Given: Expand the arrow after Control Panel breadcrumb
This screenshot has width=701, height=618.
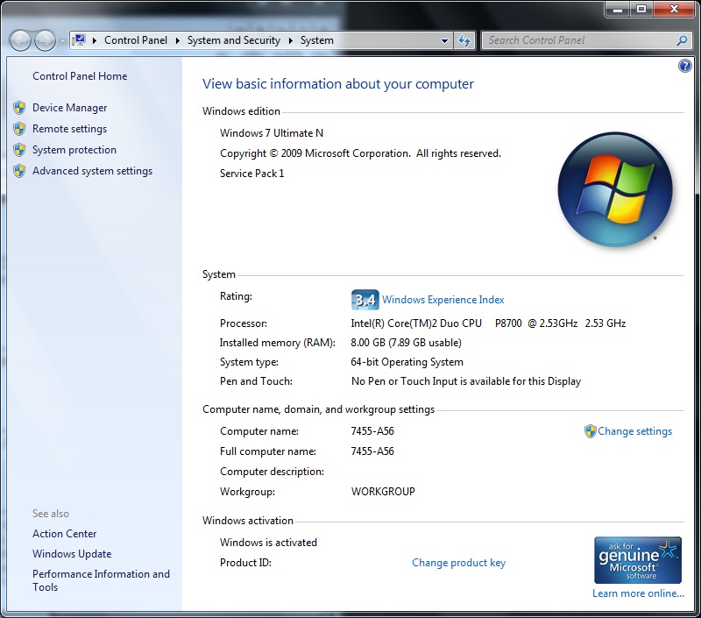Looking at the screenshot, I should point(178,40).
